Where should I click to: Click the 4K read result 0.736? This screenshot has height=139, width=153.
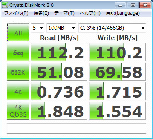(x=59, y=91)
